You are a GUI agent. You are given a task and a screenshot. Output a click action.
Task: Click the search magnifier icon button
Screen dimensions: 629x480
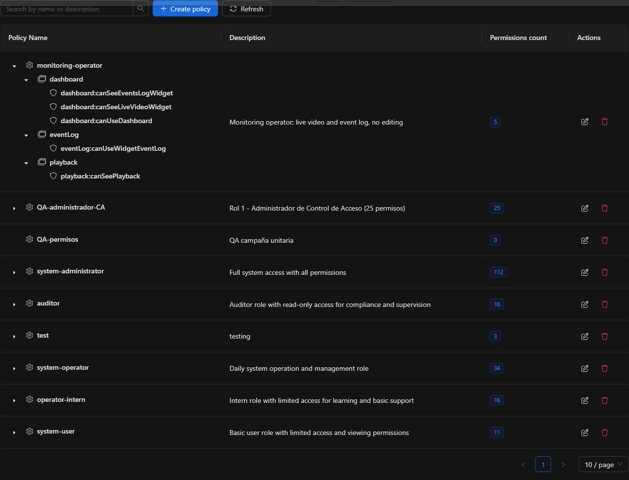click(141, 8)
